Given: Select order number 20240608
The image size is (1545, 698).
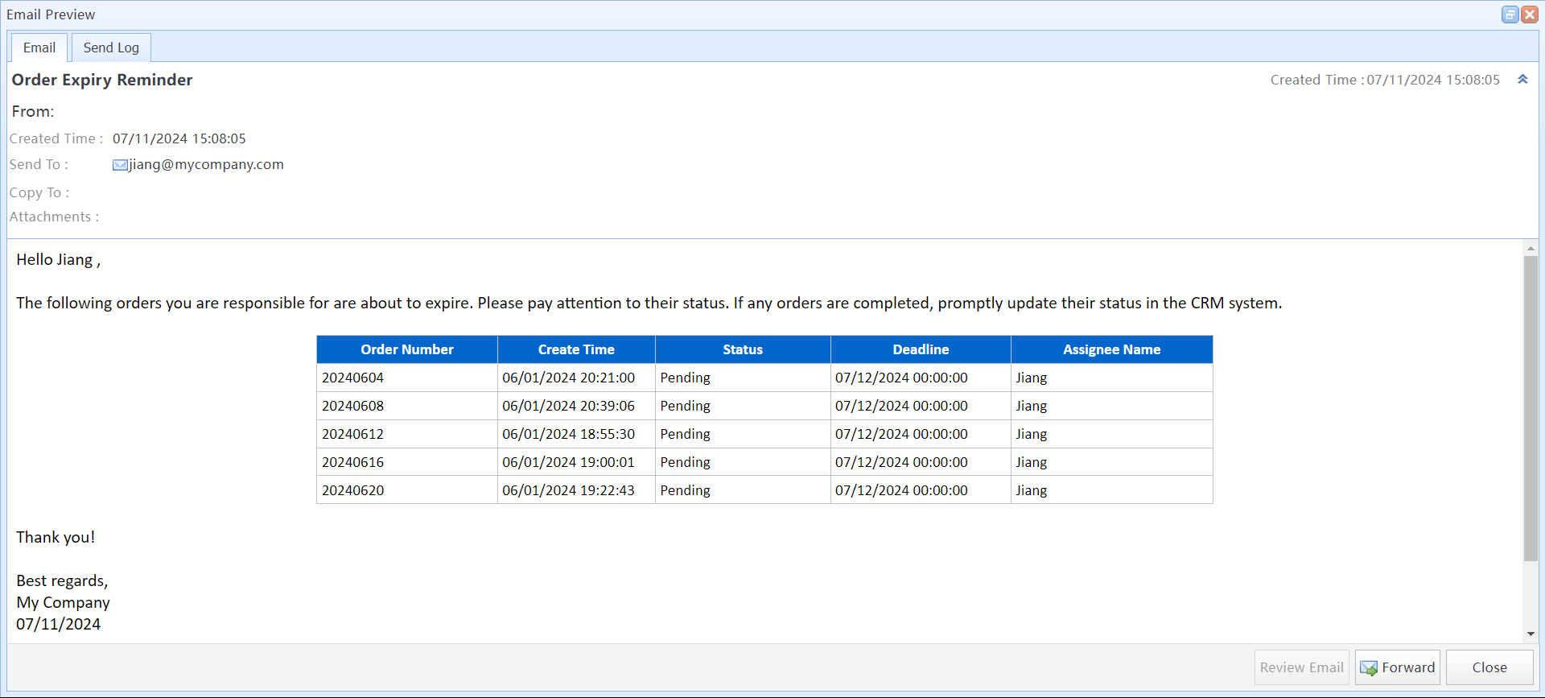Looking at the screenshot, I should tap(353, 406).
